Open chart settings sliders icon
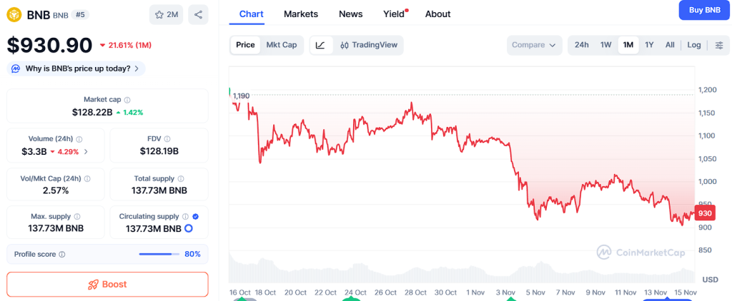This screenshot has height=301, width=732. [x=718, y=45]
